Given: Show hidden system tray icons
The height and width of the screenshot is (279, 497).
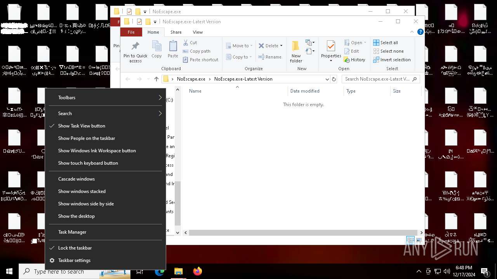Looking at the screenshot, I should [x=419, y=271].
